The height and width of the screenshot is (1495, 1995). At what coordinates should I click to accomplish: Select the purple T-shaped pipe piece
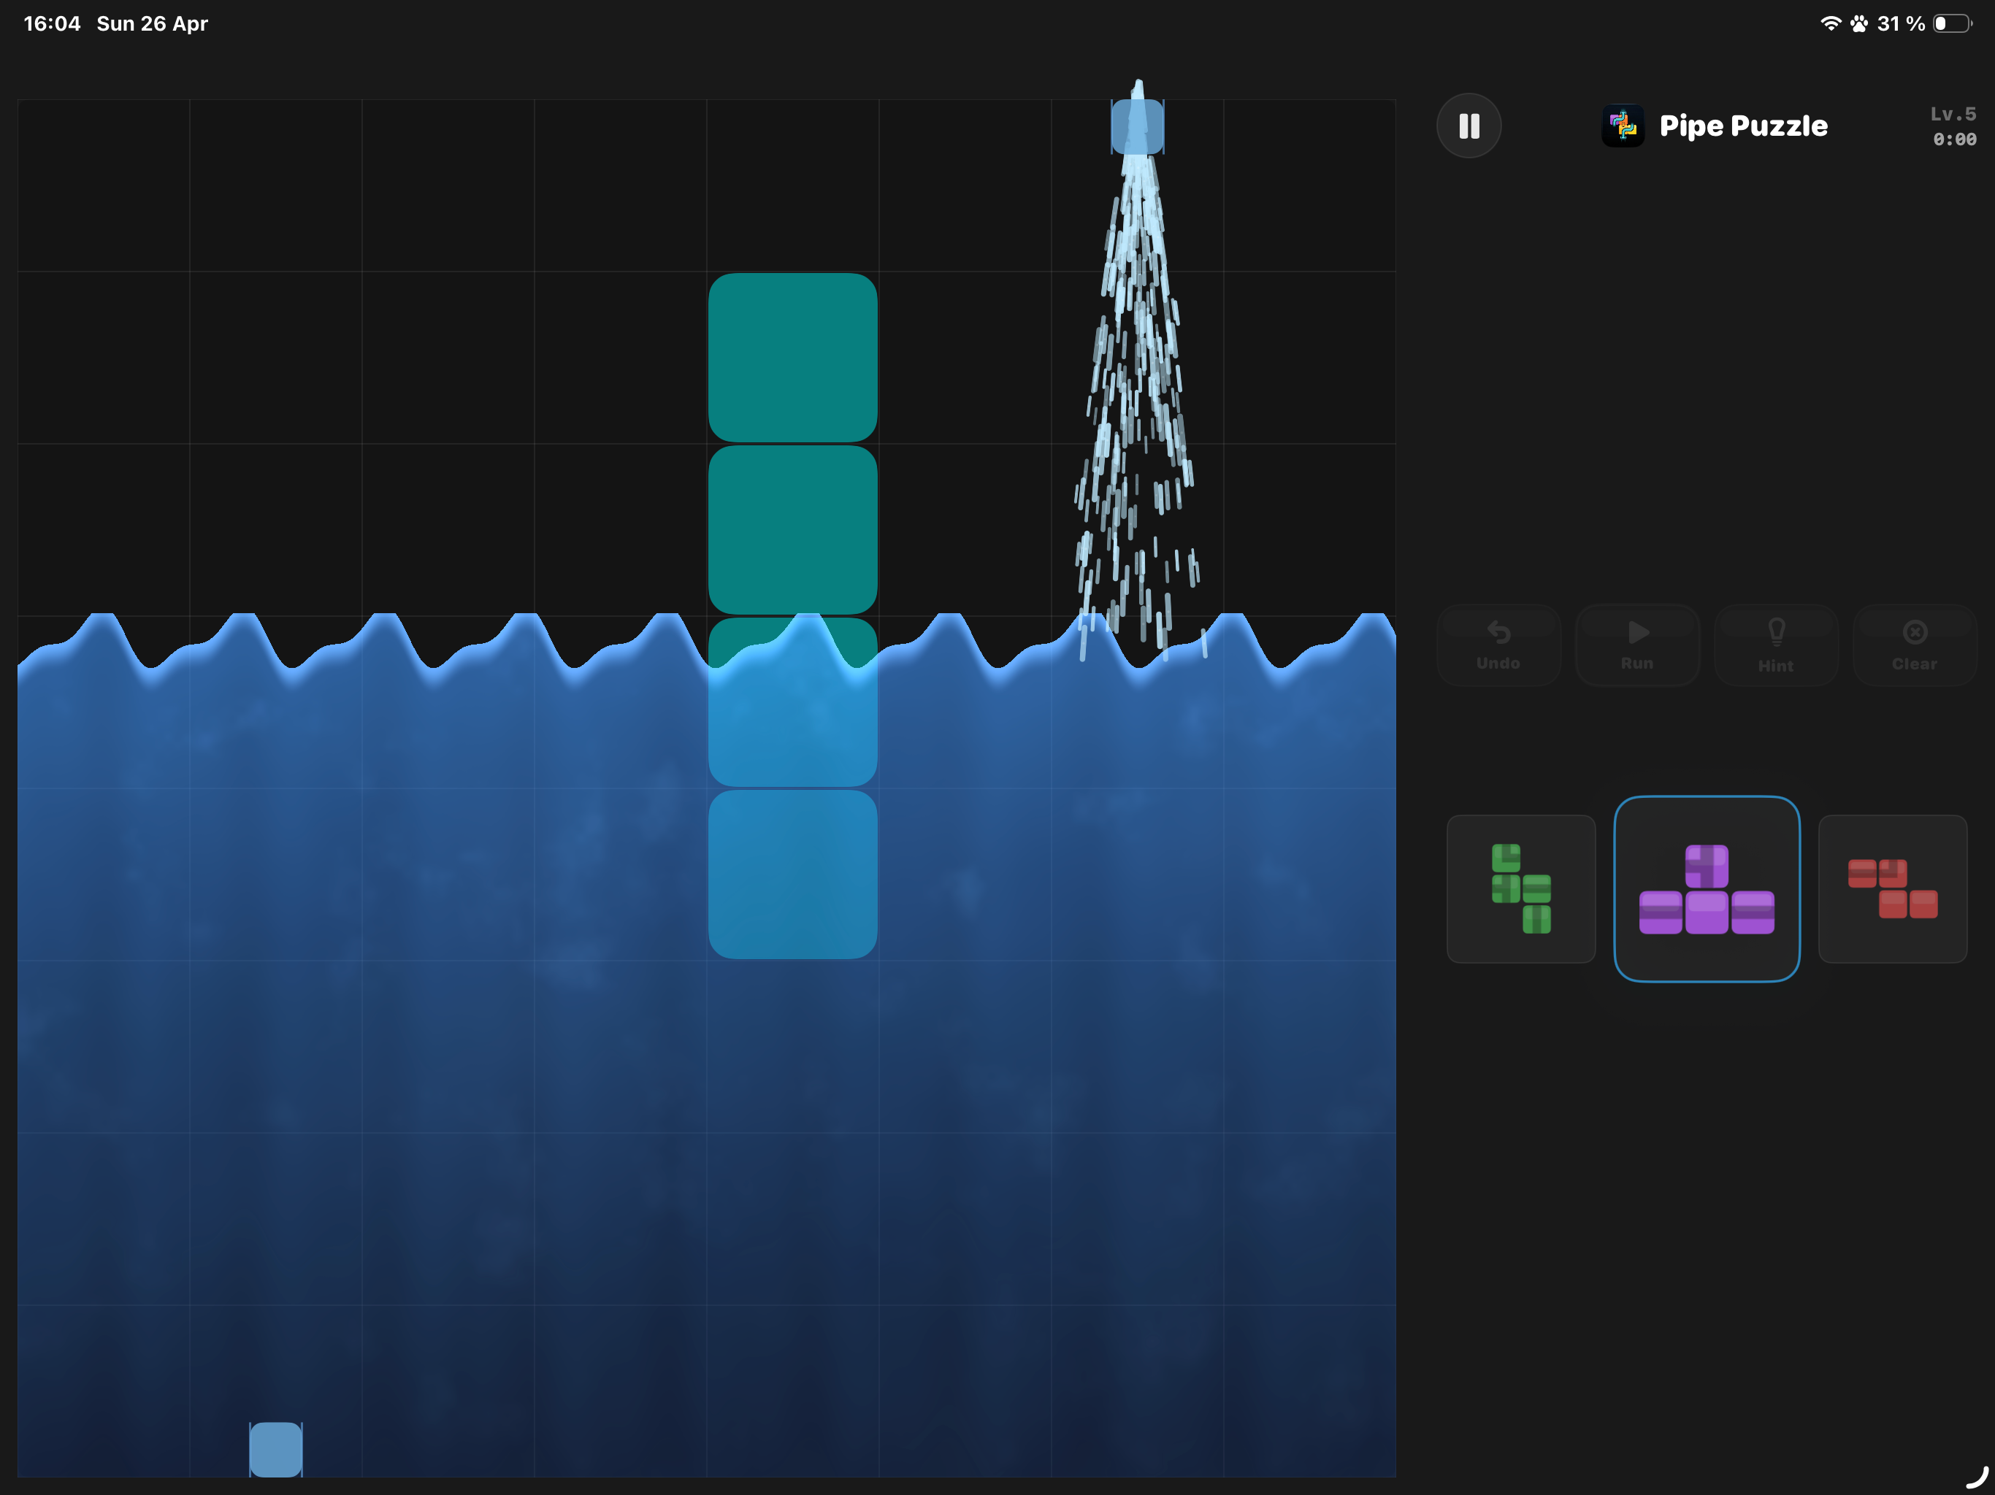click(1707, 889)
